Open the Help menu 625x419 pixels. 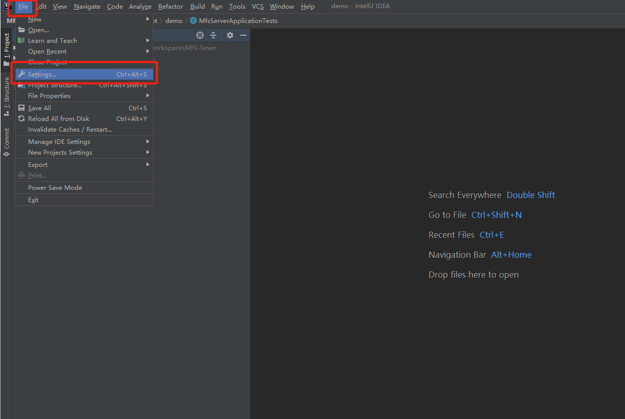pyautogui.click(x=308, y=6)
